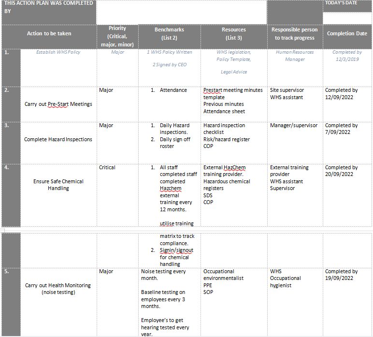Click the 'Completed by 7/09/2022' date cell
The height and width of the screenshot is (337, 373).
341,129
